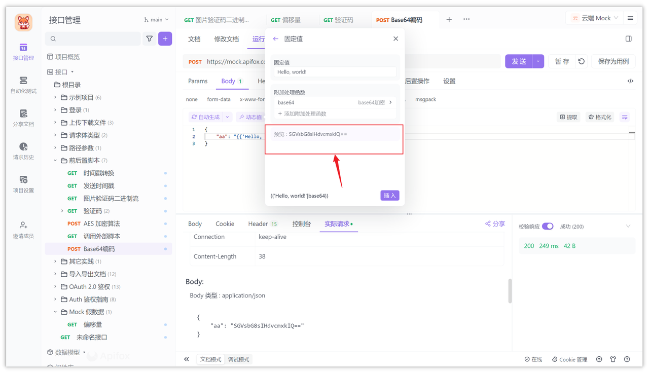This screenshot has width=649, height=374.
Task: Click the purple plus button to add an API
Action: (165, 39)
